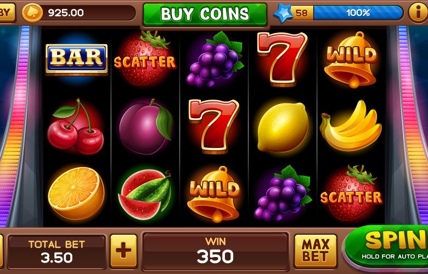Click the BAR symbol on the first reel
Viewport: 428px width, 274px height.
76,59
